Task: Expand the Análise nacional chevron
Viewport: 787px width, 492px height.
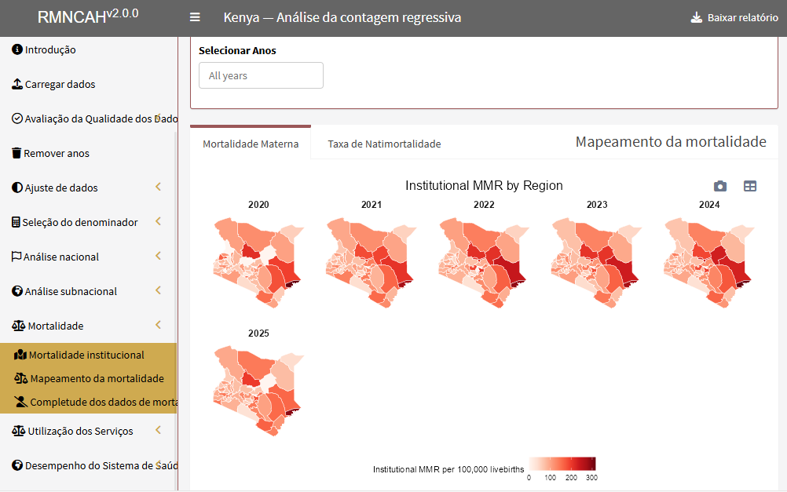Action: point(158,256)
